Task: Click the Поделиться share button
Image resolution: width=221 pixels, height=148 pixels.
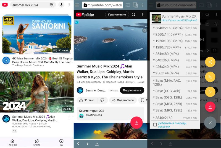Action: pos(123,100)
